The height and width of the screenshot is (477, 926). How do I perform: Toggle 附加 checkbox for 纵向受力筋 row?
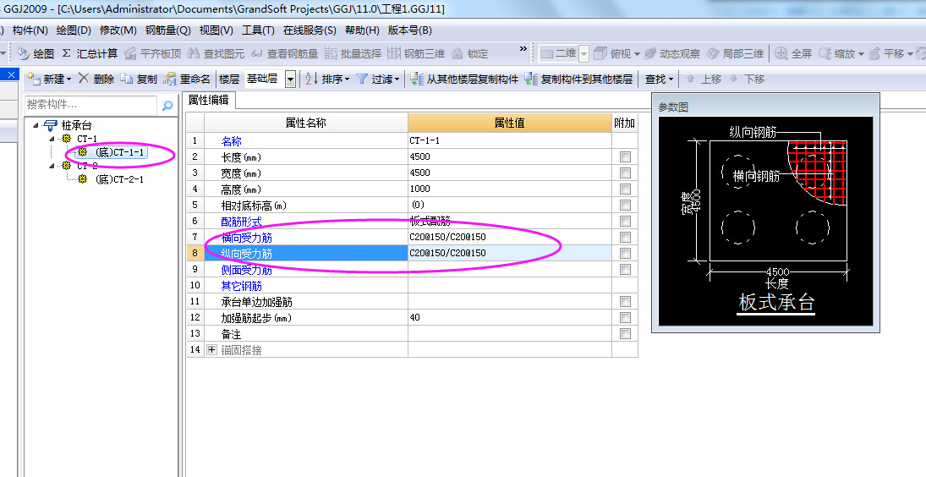(x=626, y=253)
